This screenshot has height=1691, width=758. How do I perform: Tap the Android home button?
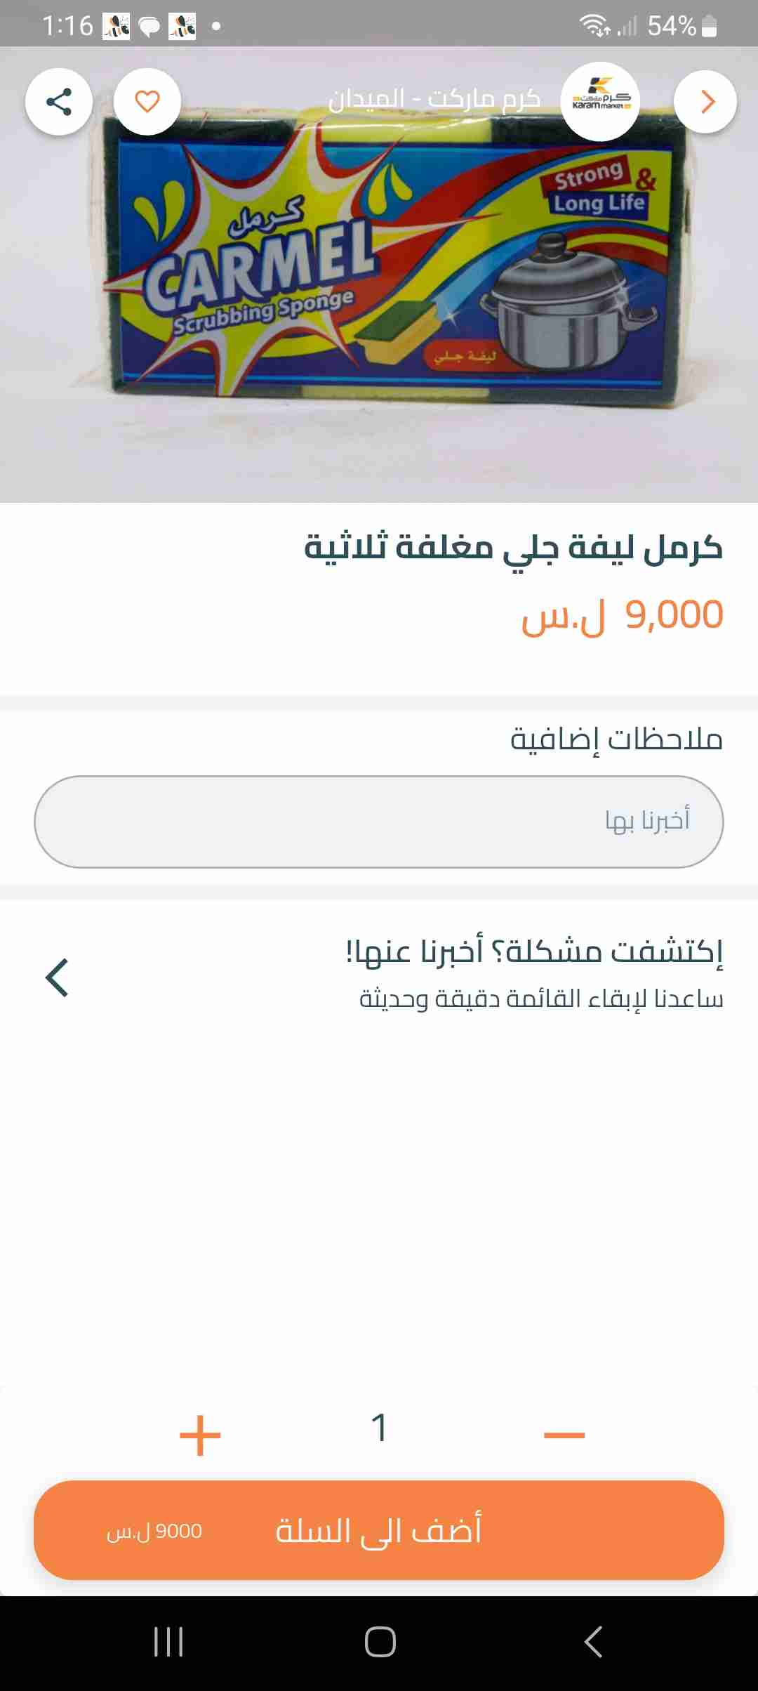380,1642
